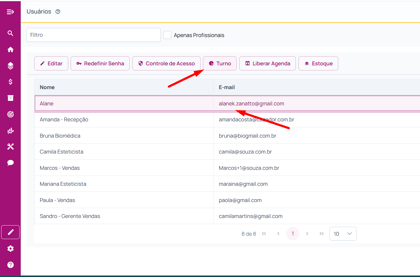
Task: Enable the Apenas Profissionais checkbox
Action: tap(167, 35)
